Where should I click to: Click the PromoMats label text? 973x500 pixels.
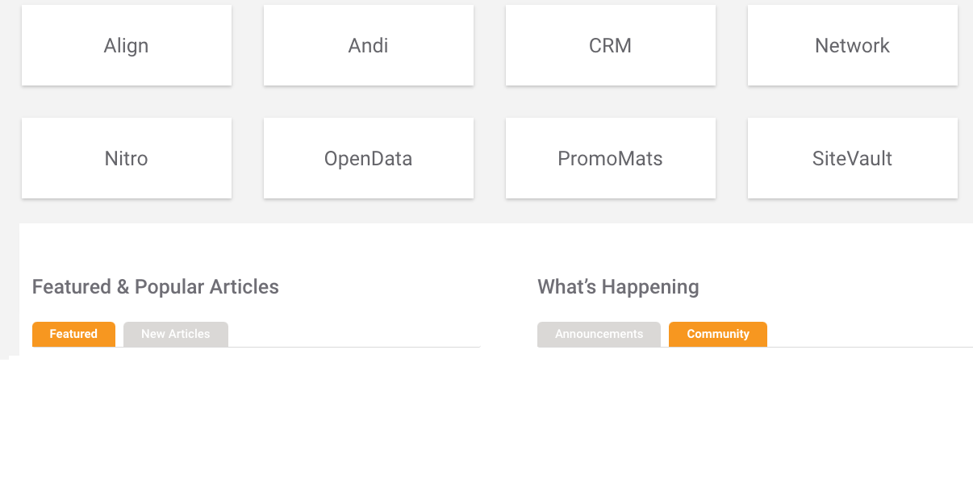tap(611, 159)
